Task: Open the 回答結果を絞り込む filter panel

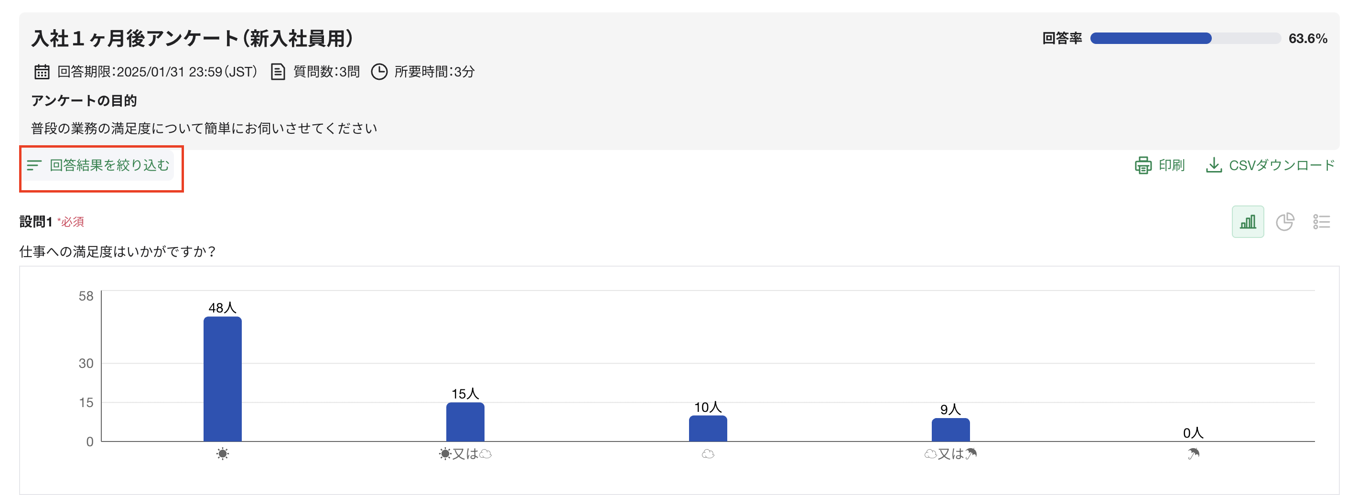Action: coord(109,165)
